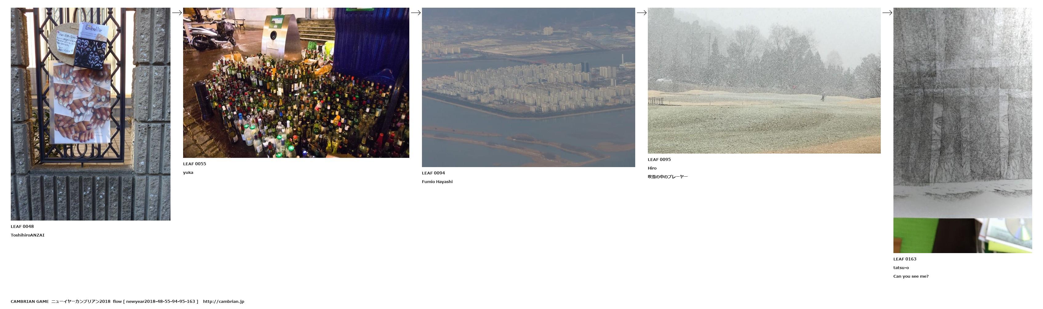This screenshot has width=1043, height=309.
Task: Open the snowy golf course photo
Action: (764, 80)
